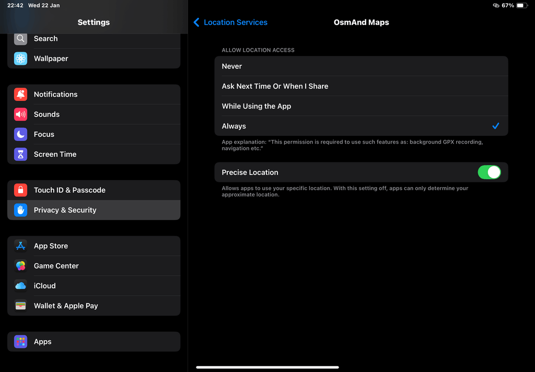This screenshot has width=535, height=372.
Task: Tap the Touch ID lock icon
Action: click(x=20, y=190)
